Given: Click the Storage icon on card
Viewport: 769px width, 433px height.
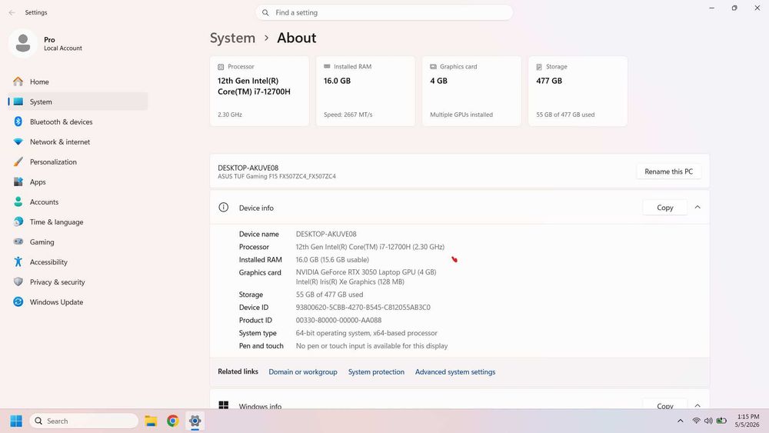Looking at the screenshot, I should coord(539,67).
